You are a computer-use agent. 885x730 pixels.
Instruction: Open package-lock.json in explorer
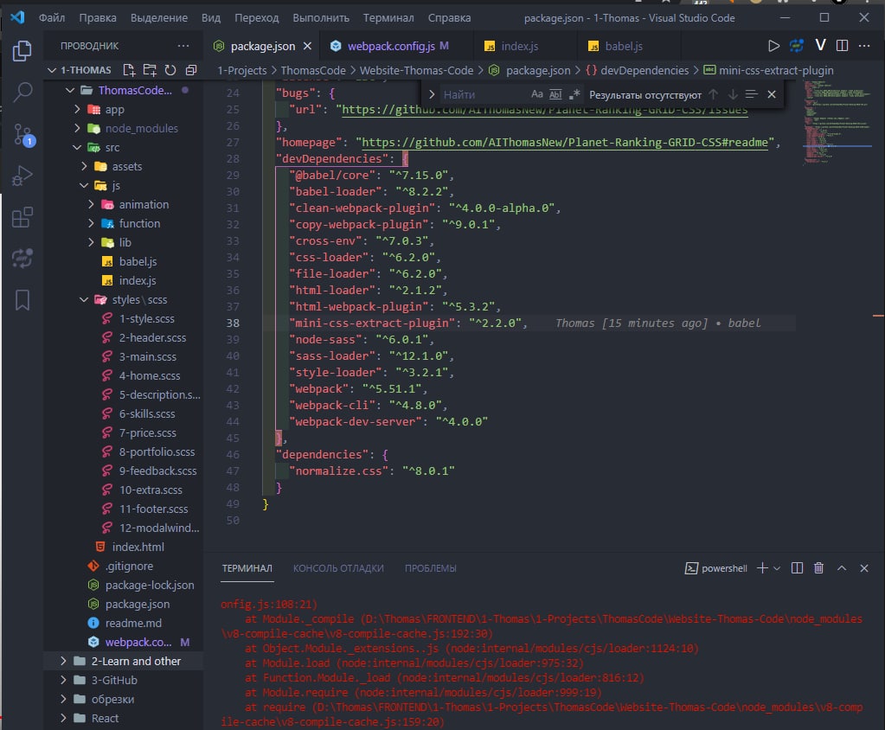tap(150, 585)
